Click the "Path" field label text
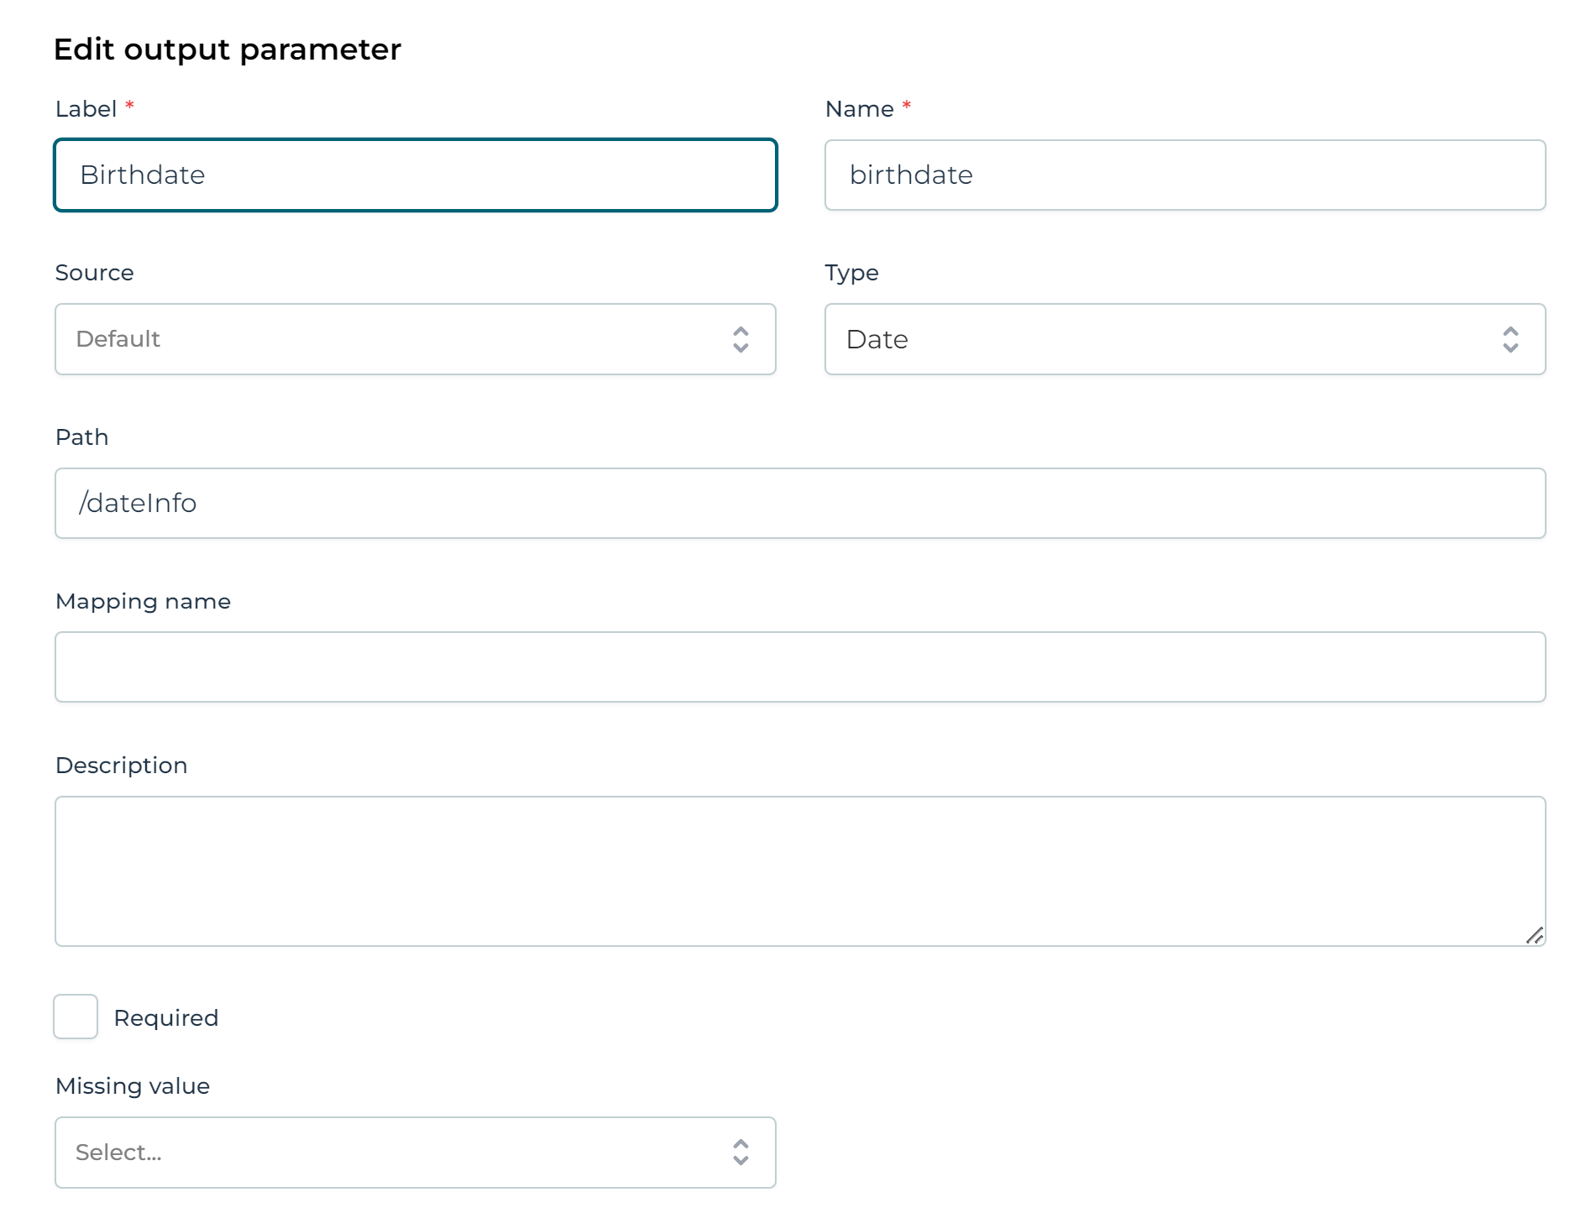The width and height of the screenshot is (1591, 1213). point(81,437)
